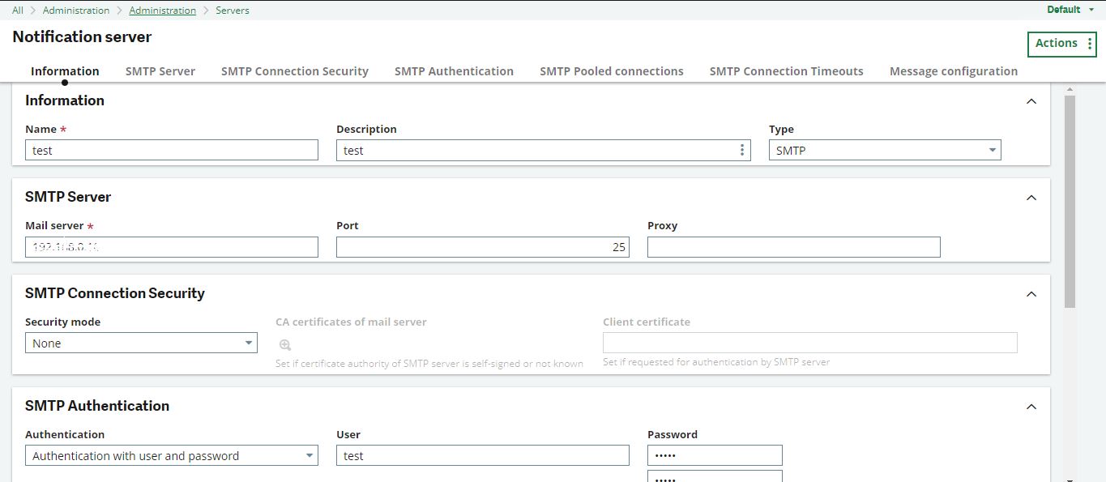Click the vertical scrollbar thumb
Viewport: 1106px width, 482px height.
click(1070, 201)
